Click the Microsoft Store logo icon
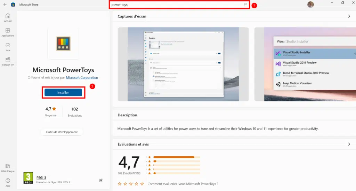Image resolution: width=356 pixels, height=191 pixels. pos(13,5)
